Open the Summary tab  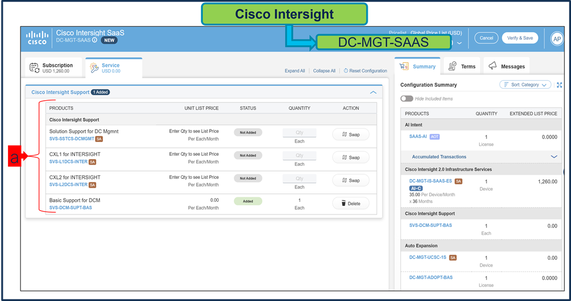click(417, 67)
